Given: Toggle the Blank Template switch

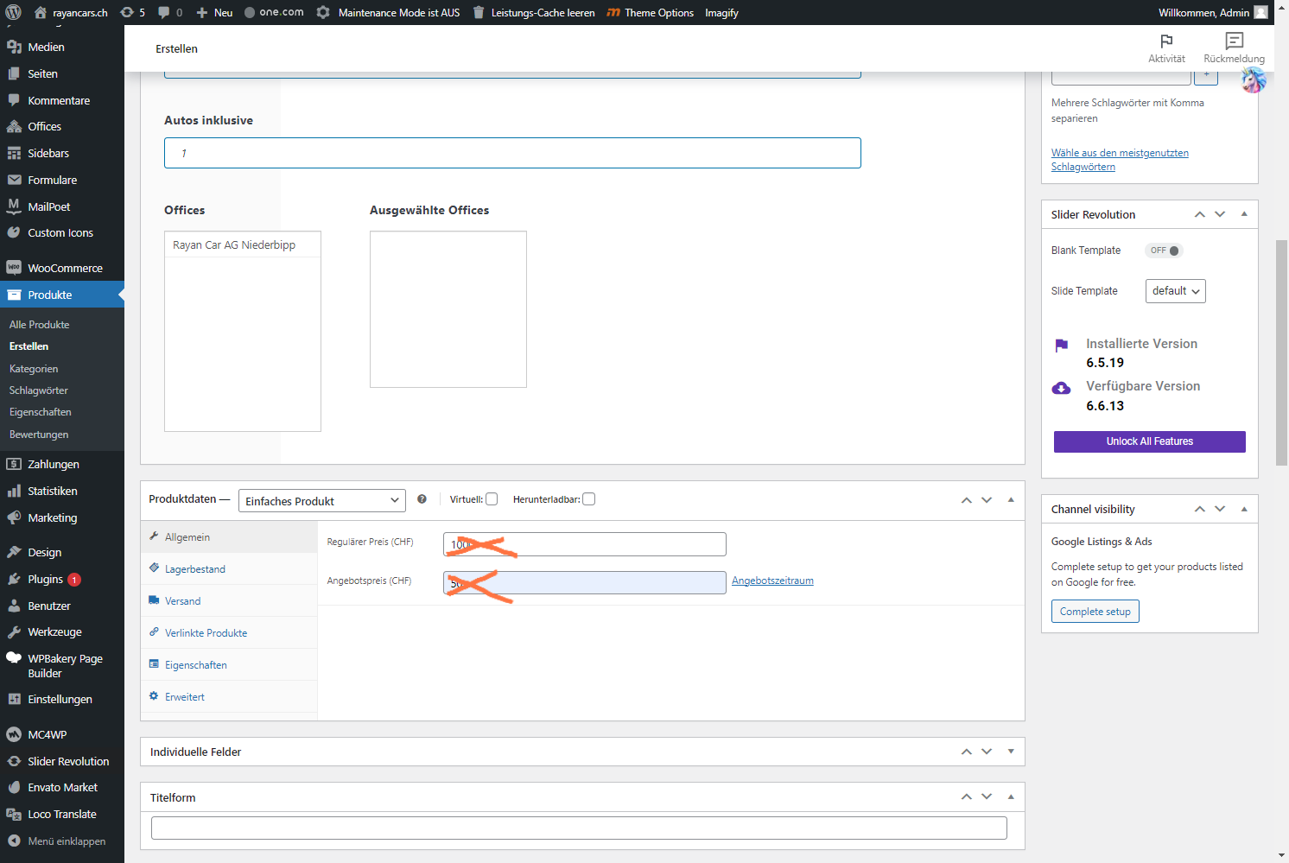Looking at the screenshot, I should [1164, 251].
